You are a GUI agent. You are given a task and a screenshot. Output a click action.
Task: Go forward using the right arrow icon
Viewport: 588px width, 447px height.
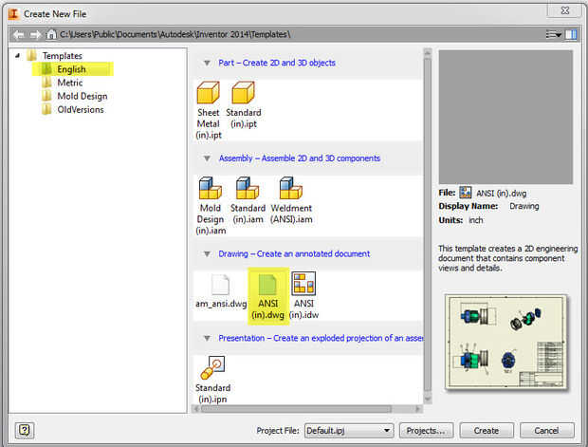point(35,35)
